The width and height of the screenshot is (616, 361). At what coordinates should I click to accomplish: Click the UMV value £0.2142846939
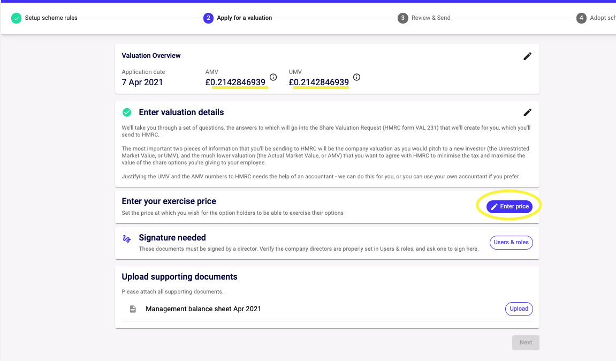click(x=318, y=82)
